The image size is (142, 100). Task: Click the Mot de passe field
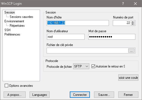pyautogui.click(x=112, y=37)
